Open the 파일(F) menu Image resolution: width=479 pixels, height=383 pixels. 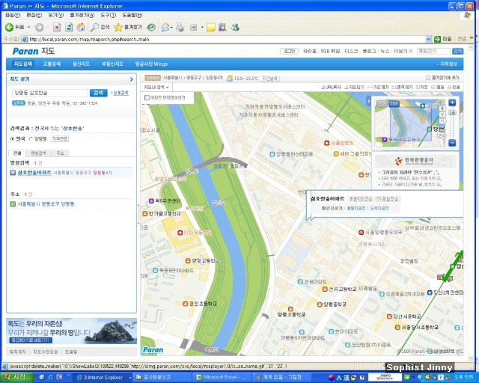13,15
